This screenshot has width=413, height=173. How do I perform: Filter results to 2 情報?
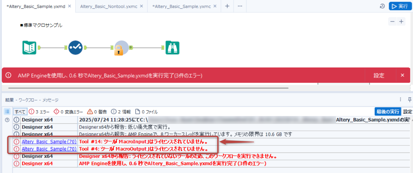[121, 112]
